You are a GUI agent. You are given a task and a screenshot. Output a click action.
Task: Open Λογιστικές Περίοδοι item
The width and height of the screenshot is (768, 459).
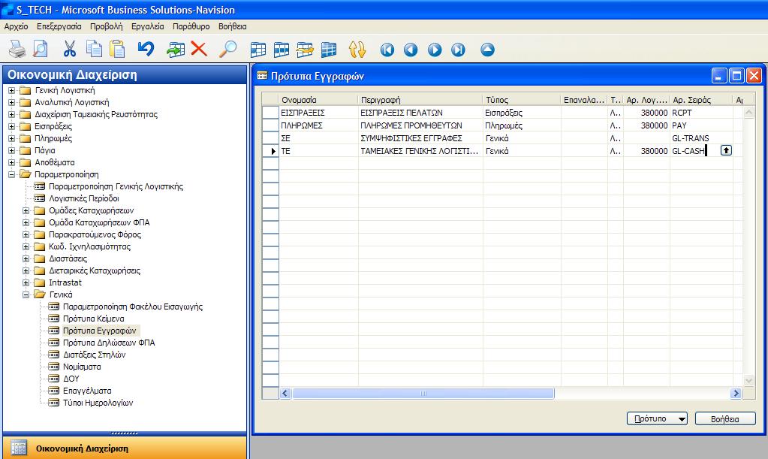84,198
